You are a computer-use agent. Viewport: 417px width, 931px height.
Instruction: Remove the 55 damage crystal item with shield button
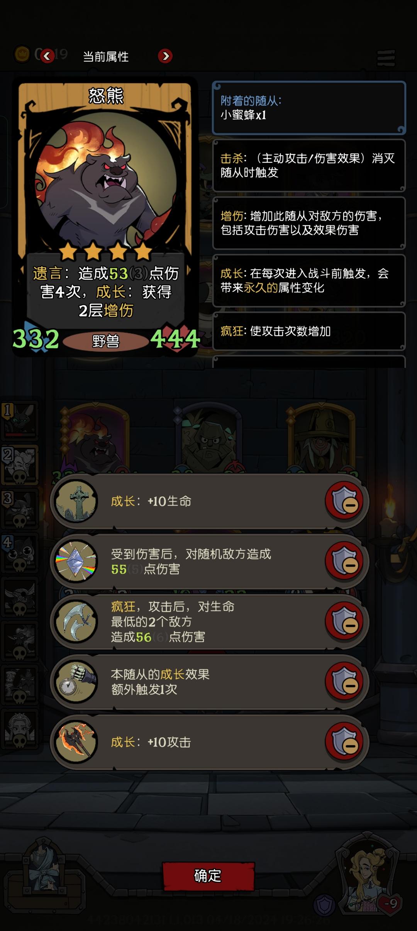click(x=345, y=561)
